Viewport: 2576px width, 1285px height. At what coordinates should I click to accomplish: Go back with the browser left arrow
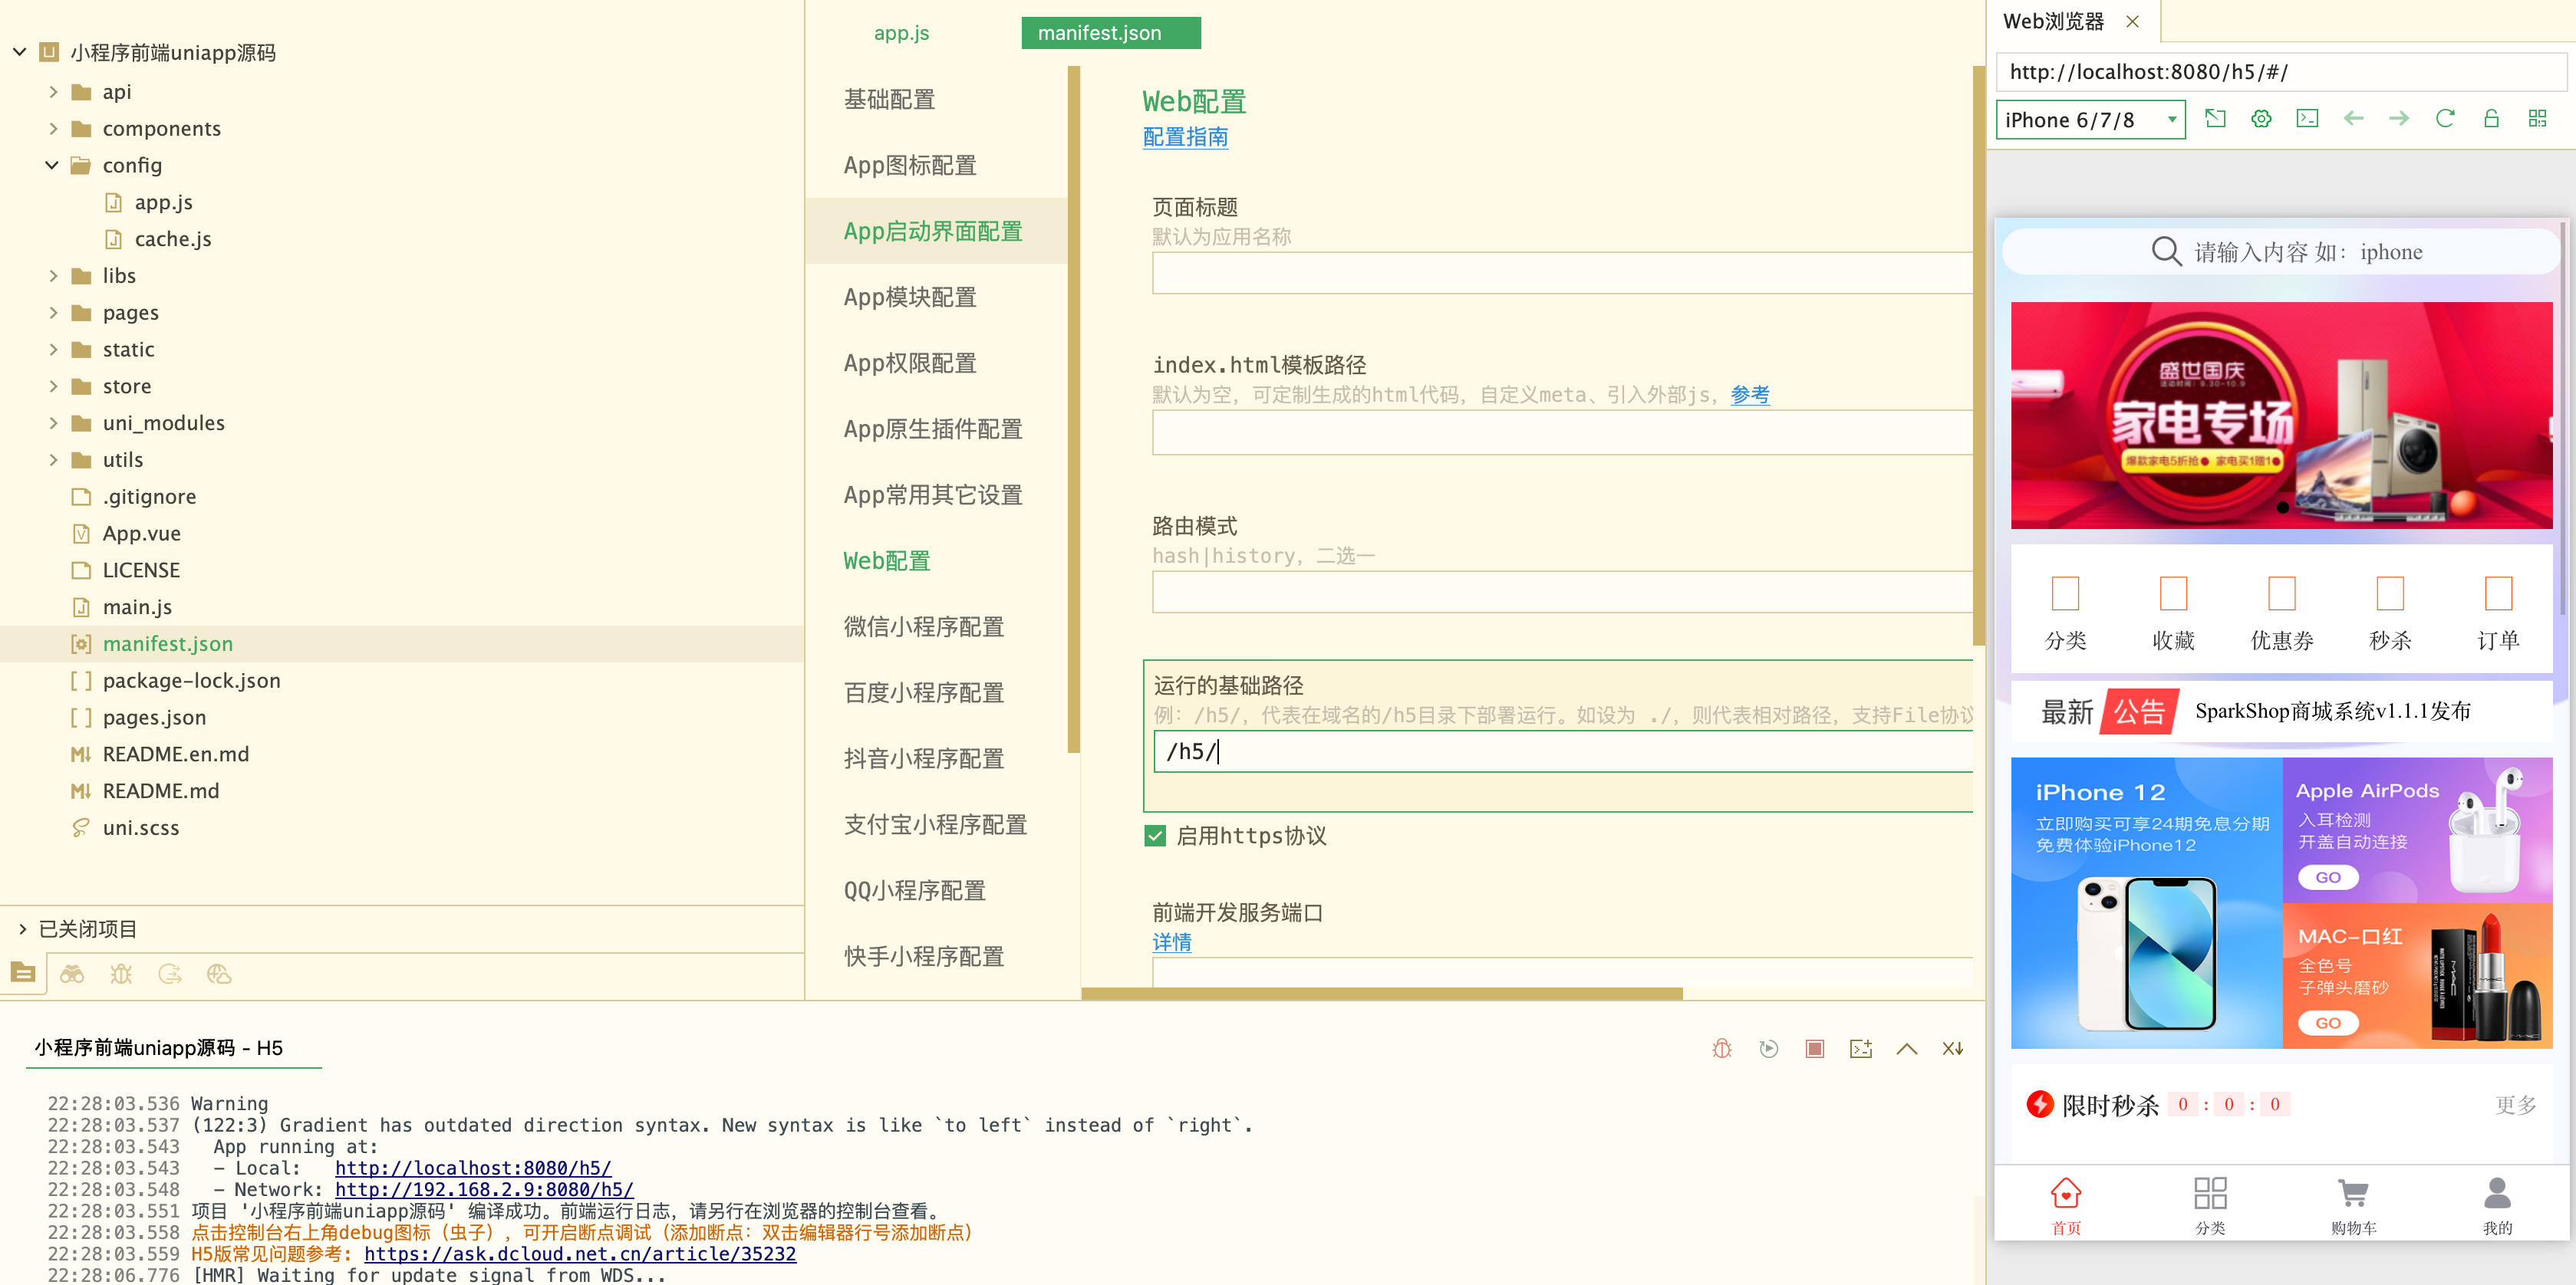tap(2353, 119)
